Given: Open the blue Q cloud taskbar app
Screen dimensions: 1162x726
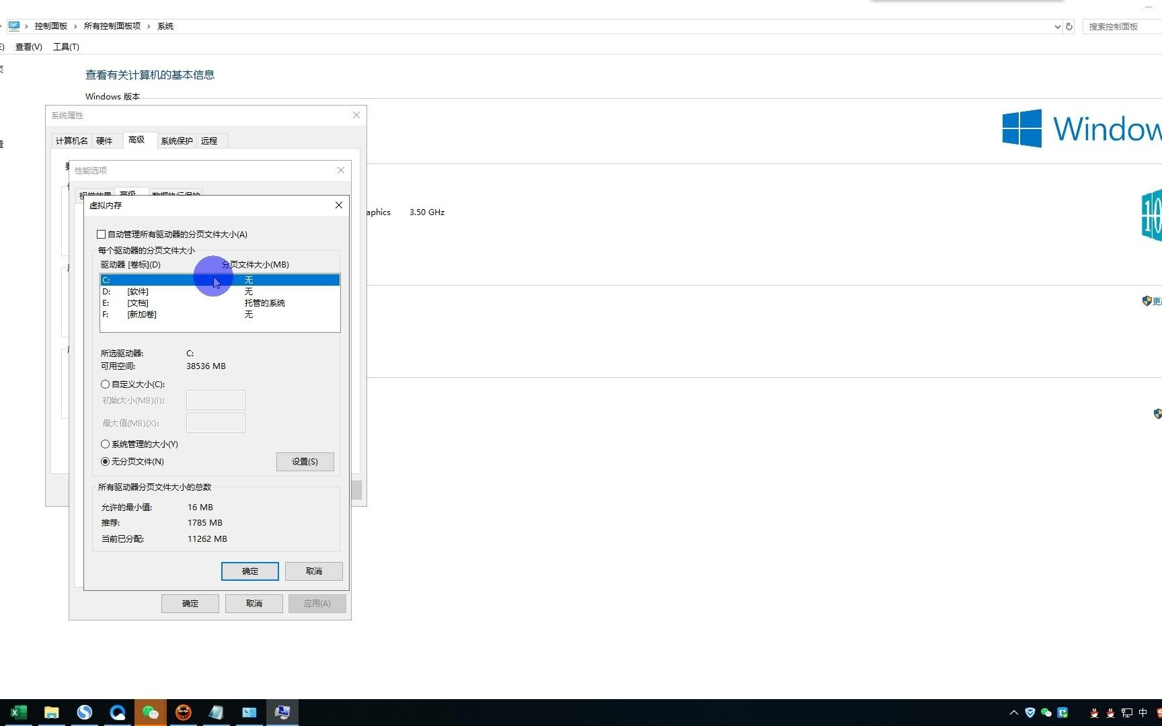Looking at the screenshot, I should pos(117,713).
